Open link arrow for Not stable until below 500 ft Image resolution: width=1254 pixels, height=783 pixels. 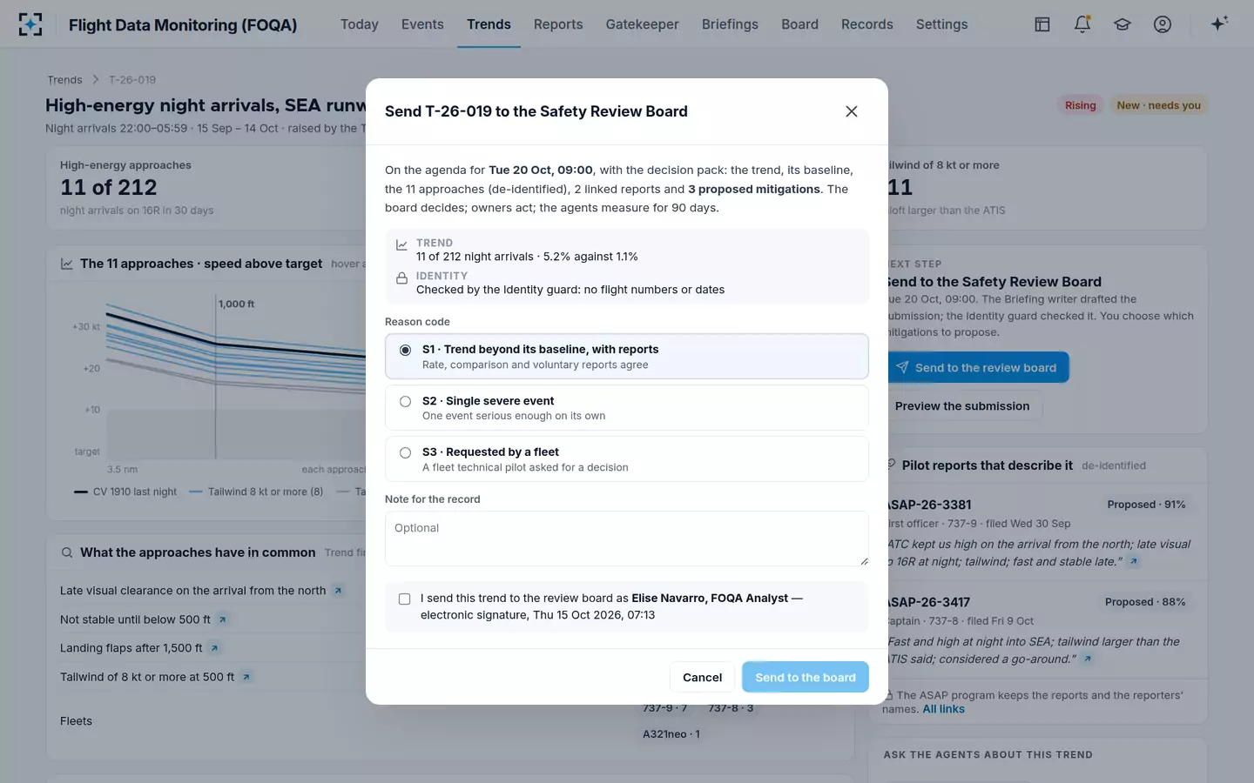(222, 619)
